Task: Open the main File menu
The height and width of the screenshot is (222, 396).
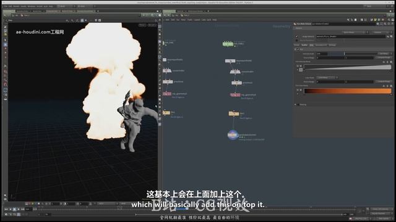Action: [x=6, y=6]
